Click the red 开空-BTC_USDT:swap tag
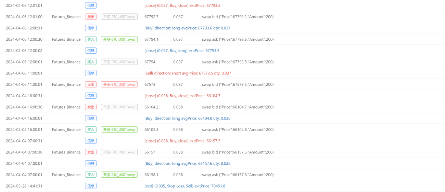This screenshot has width=445, height=192. click(119, 84)
